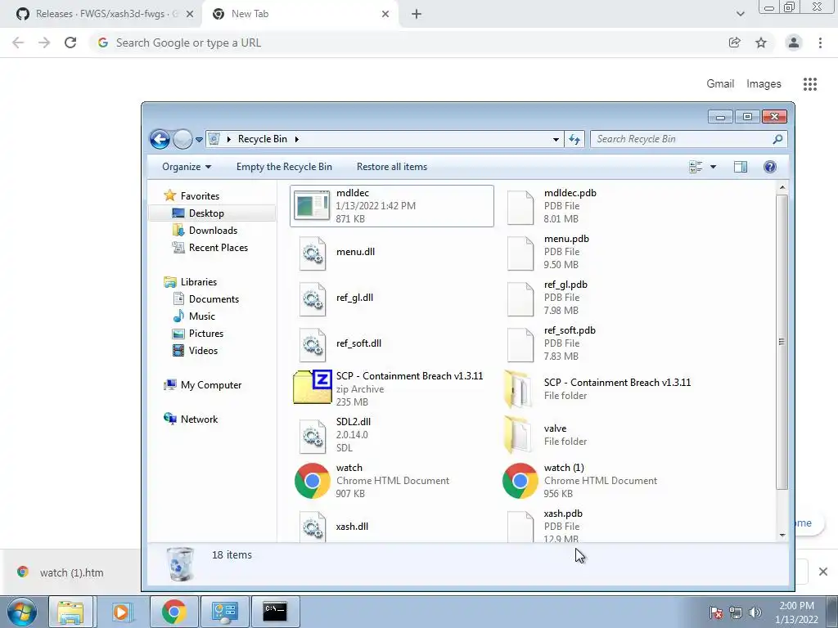Select the ref_gl.pdb file icon
838x628 pixels.
pos(520,299)
